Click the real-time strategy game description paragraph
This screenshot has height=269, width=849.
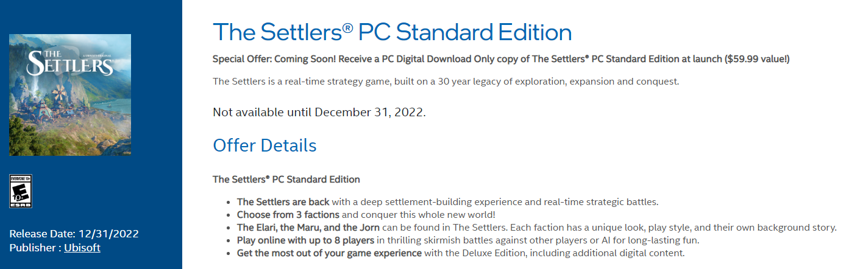coord(446,81)
